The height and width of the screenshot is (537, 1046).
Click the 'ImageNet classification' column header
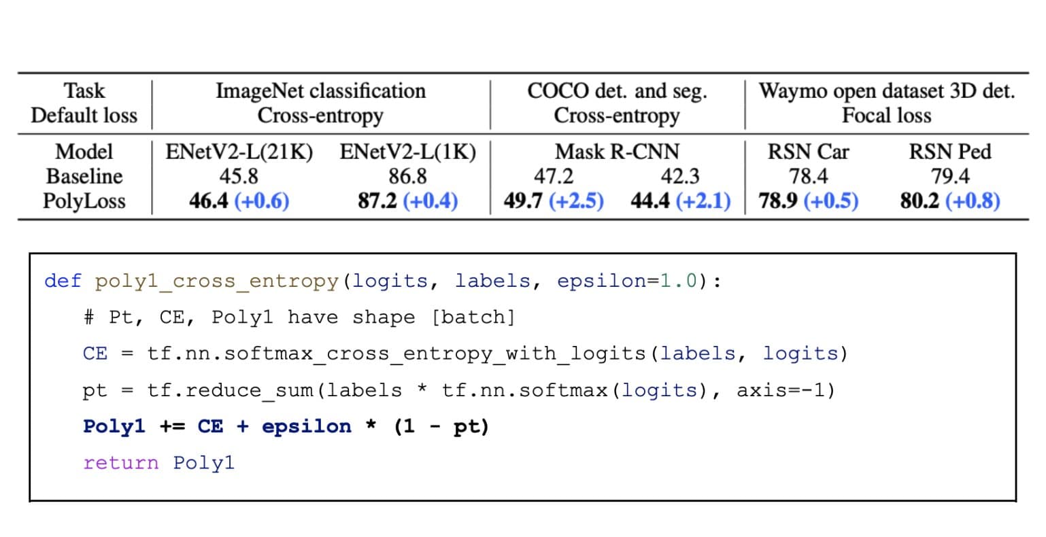click(x=320, y=90)
